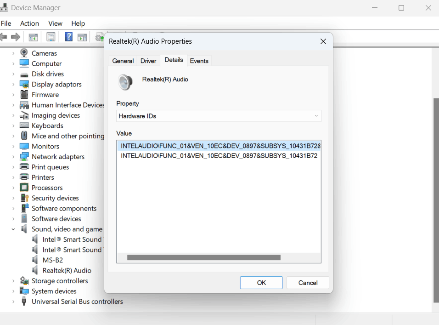
Task: Click the Cameras device icon
Action: [x=24, y=53]
